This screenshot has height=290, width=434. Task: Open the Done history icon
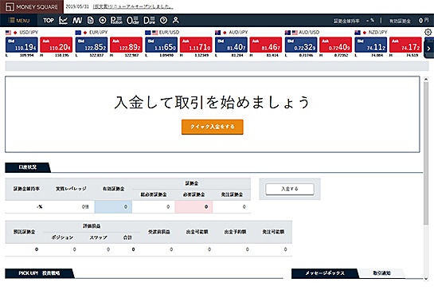pos(150,20)
